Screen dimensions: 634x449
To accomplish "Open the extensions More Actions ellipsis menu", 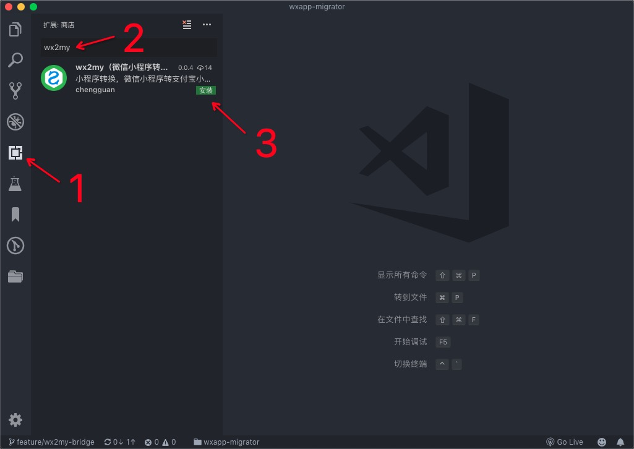I will [207, 25].
